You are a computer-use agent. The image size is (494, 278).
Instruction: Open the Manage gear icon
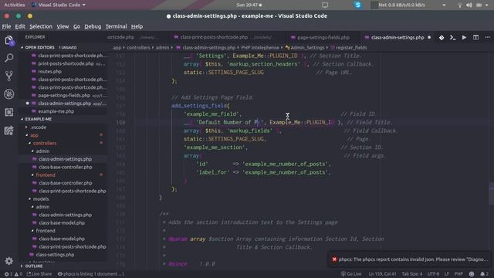[x=8, y=261]
